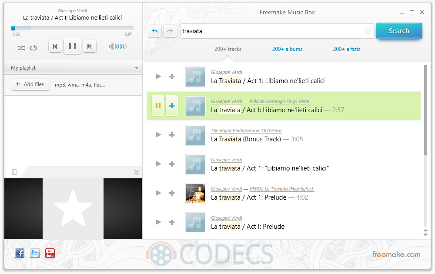Pause the highlighted Plácido Domingo track
435x274 pixels.
coord(158,105)
